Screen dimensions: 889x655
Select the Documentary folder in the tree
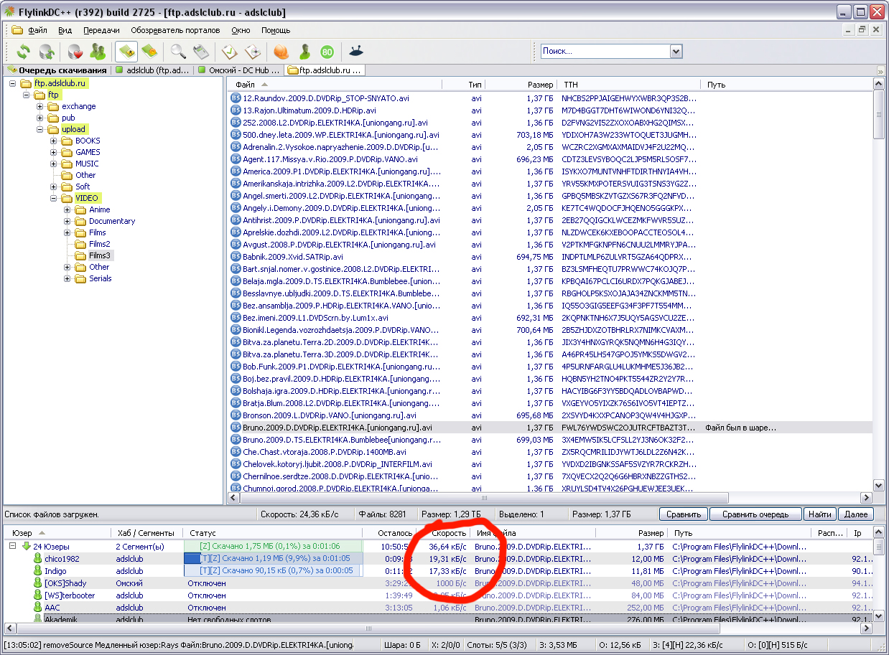coord(112,221)
